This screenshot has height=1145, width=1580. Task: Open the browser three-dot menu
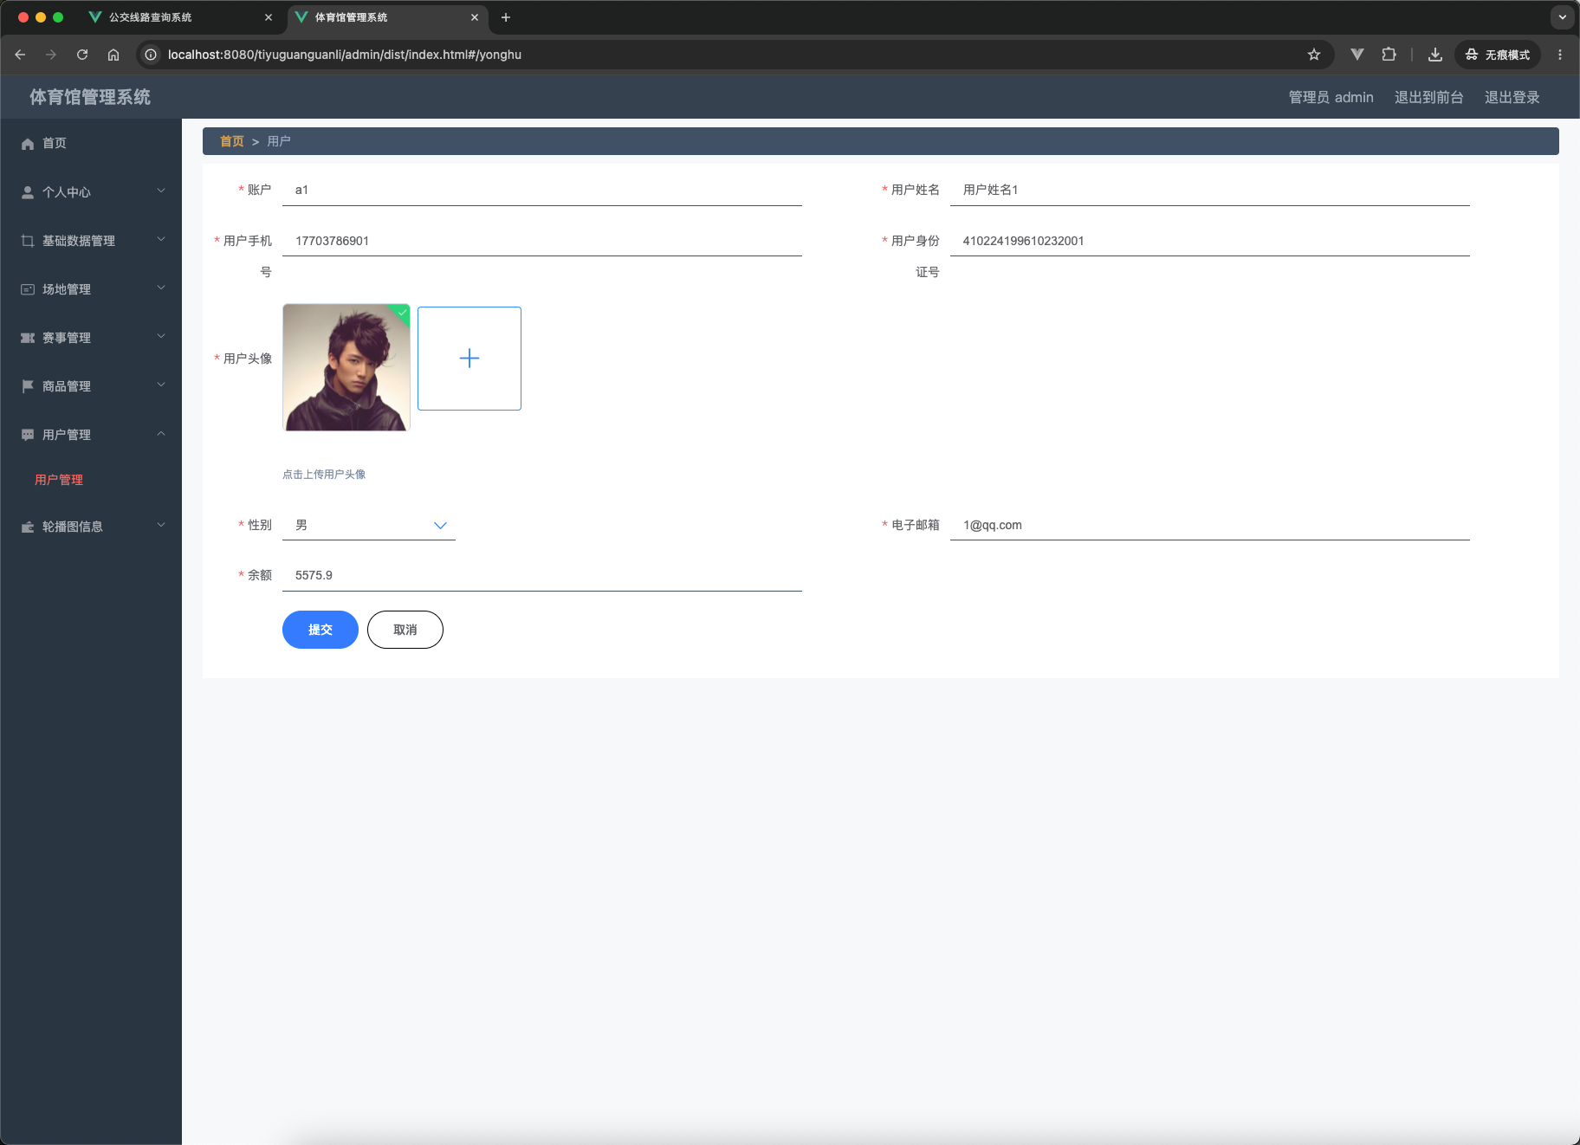point(1560,55)
